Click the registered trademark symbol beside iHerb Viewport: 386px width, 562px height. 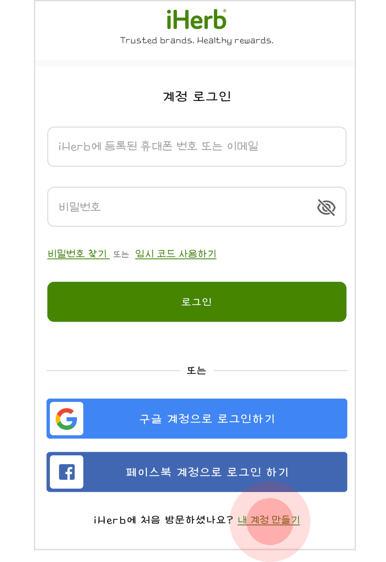[224, 10]
